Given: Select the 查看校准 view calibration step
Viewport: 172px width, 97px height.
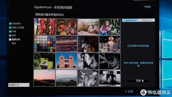Looking at the screenshot, I should 16,40.
